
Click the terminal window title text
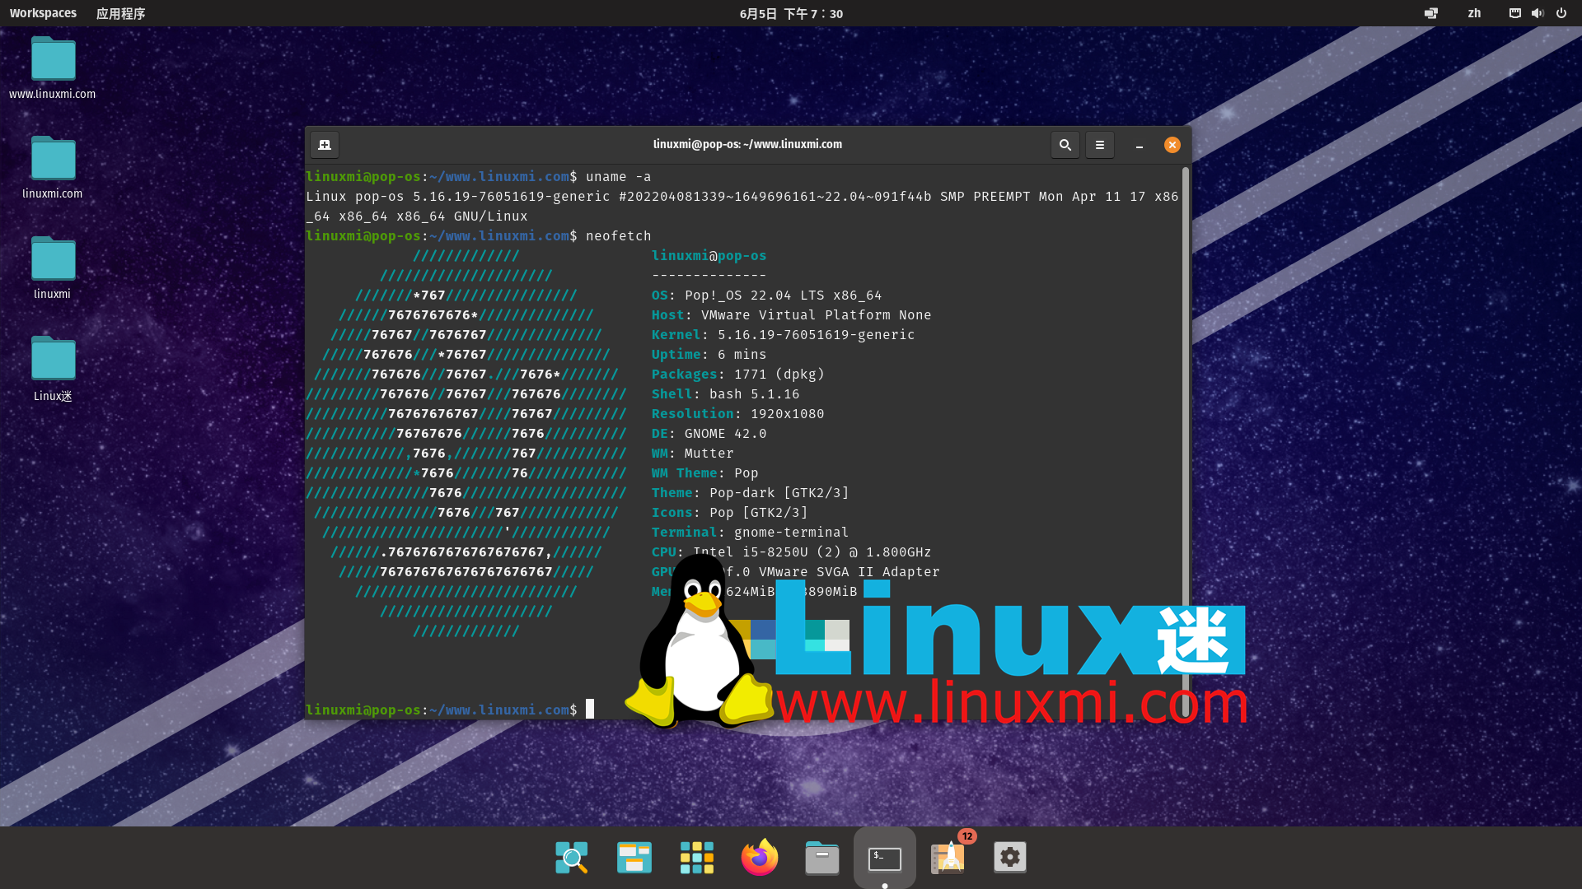(747, 144)
